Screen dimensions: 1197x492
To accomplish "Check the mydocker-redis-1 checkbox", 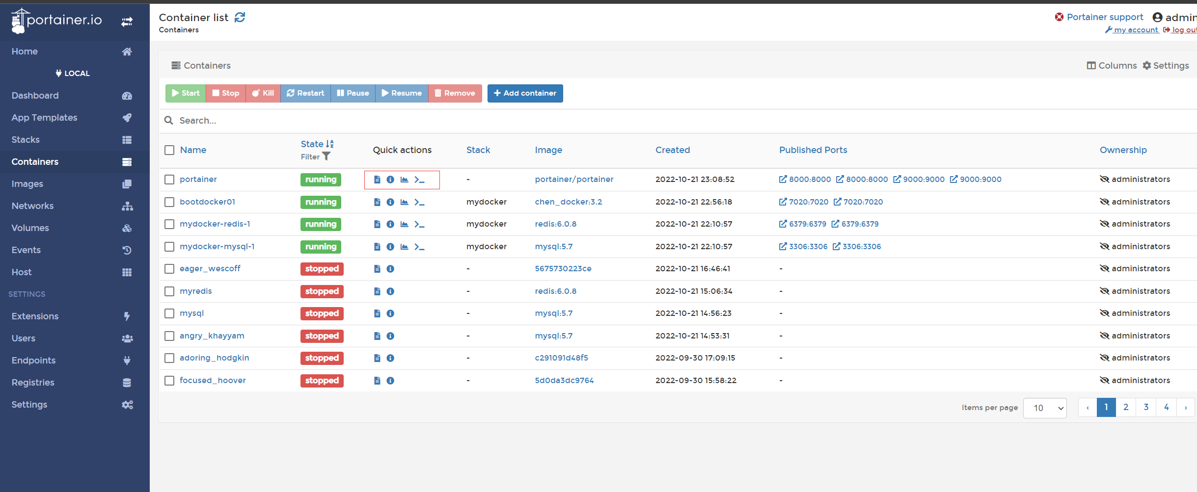I will [169, 224].
